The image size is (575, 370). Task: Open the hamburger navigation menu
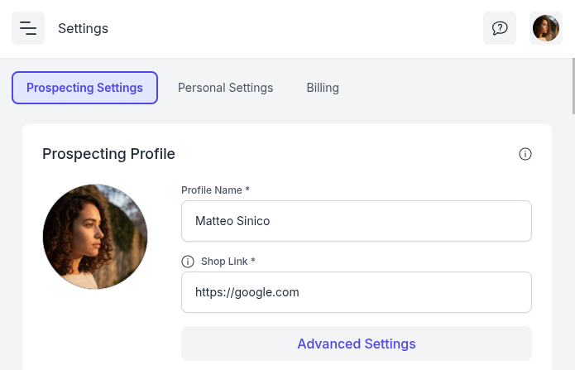click(28, 28)
